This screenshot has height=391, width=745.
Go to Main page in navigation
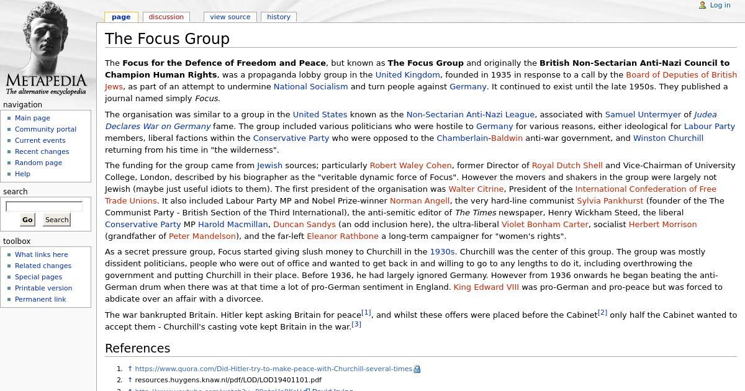32,118
